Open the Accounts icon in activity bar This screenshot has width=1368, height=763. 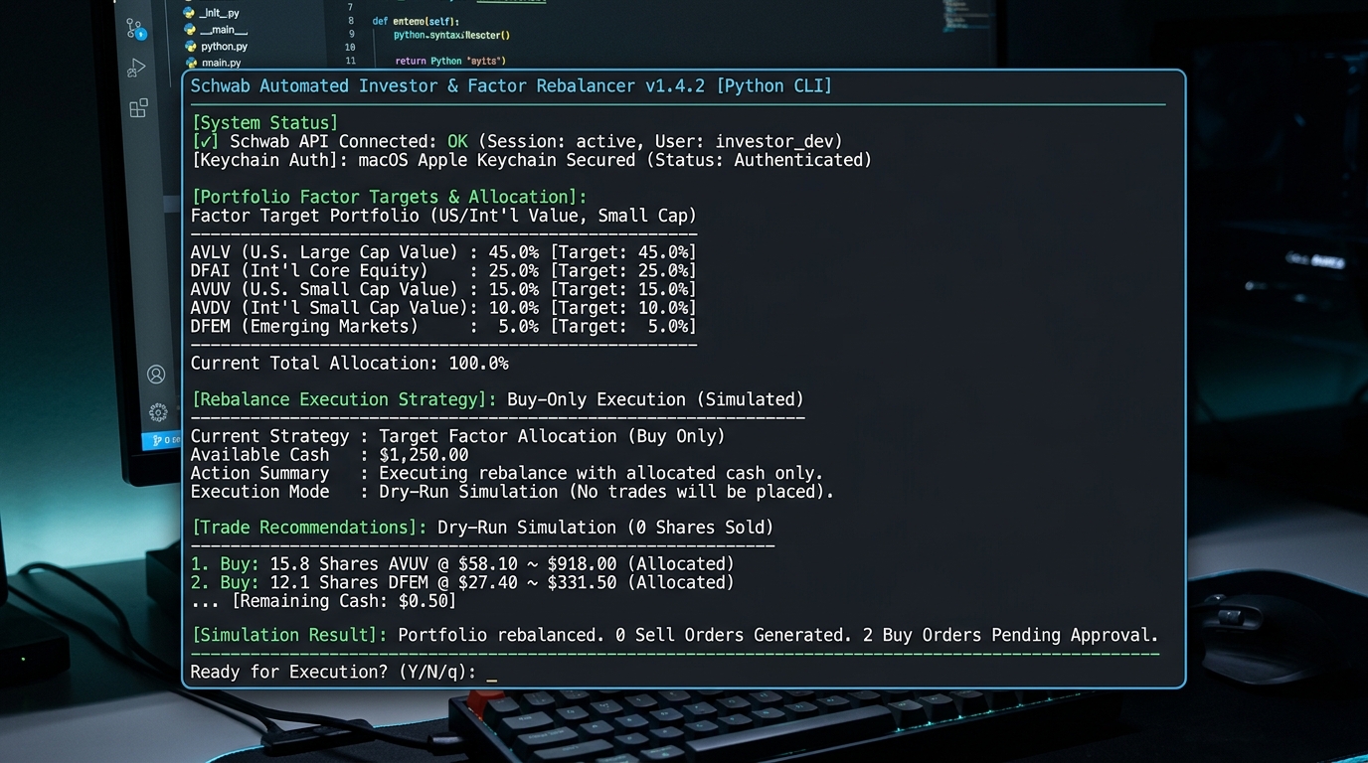[156, 374]
